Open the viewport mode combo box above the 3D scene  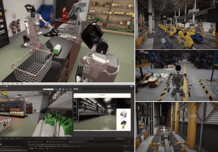pyautogui.click(x=48, y=89)
